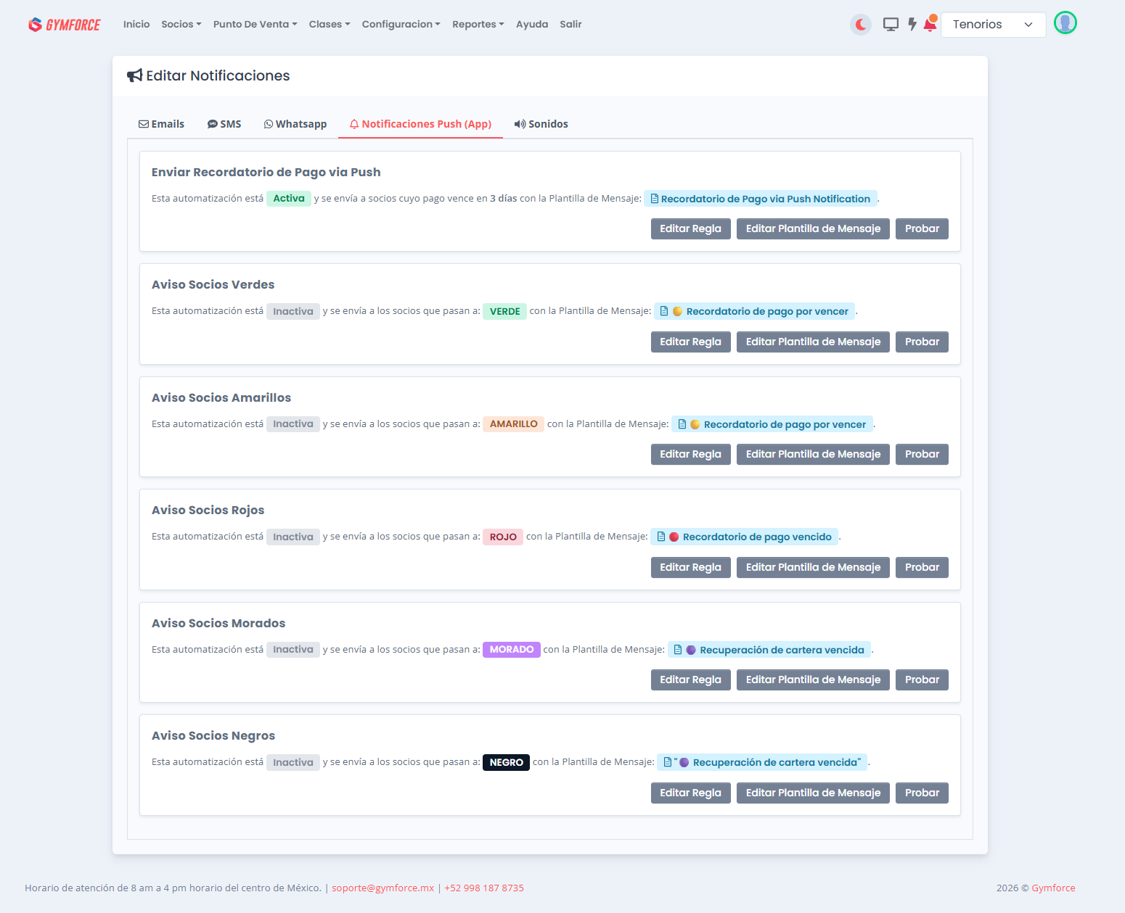Open the user avatar profile
The width and height of the screenshot is (1125, 913).
tap(1065, 23)
